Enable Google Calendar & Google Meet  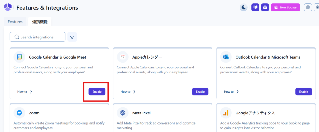click(97, 92)
